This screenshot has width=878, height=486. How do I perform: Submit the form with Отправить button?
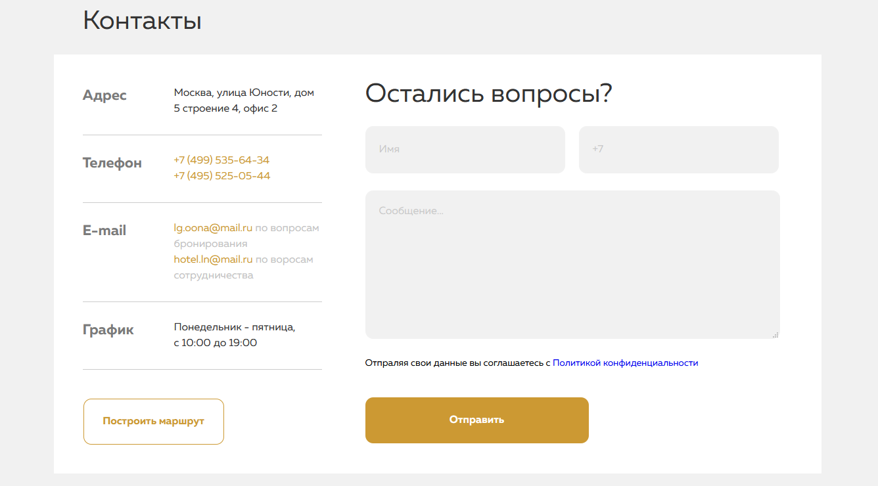pos(477,420)
